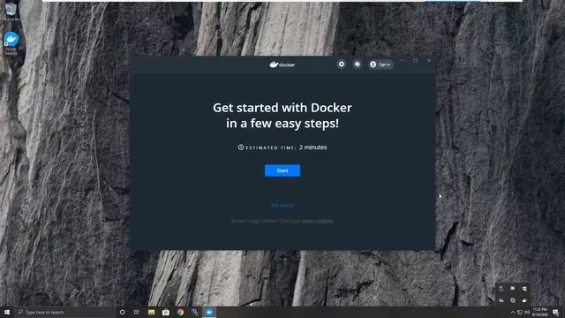Viewport: 565px width, 318px height.
Task: Close the Docker window
Action: (x=429, y=61)
